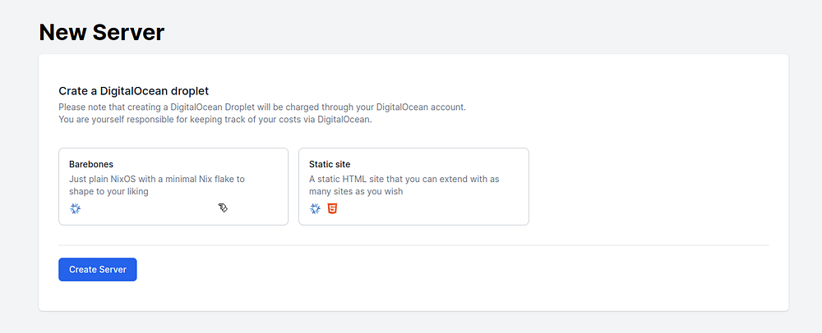Viewport: 822px width, 333px height.
Task: Choose the Static site template card
Action: click(413, 186)
